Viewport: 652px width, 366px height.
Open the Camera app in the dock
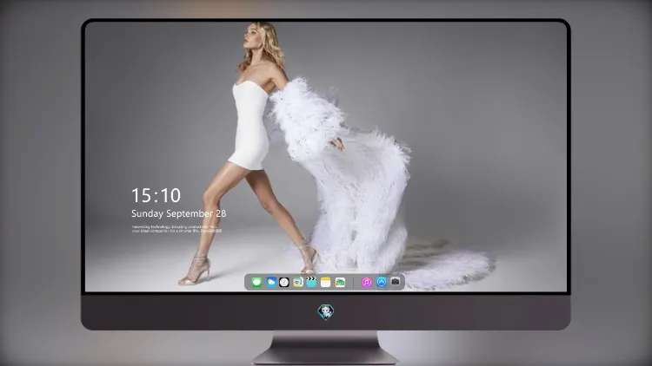pos(396,282)
